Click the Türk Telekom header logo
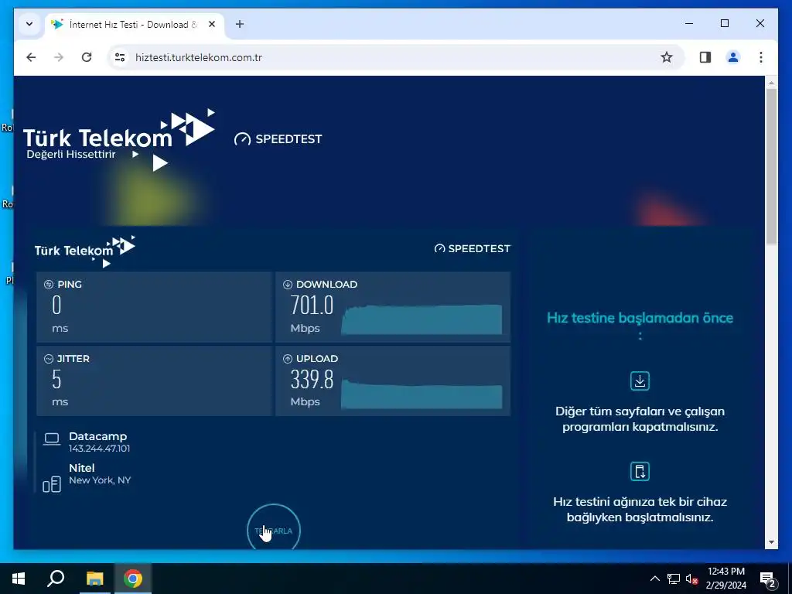This screenshot has height=594, width=792. tap(119, 139)
